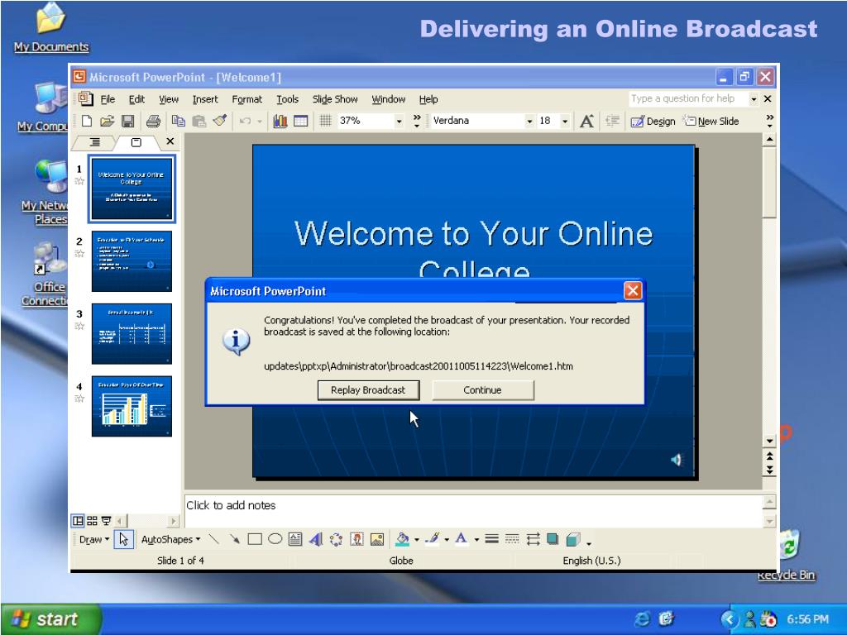Viewport: 847px width, 635px height.
Task: Save presentation using the floppy disk icon
Action: [x=127, y=121]
